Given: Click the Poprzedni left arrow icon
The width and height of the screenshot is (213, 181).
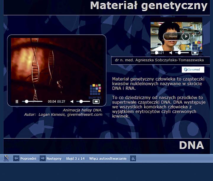Looking at the screenshot, I should [x=16, y=159].
